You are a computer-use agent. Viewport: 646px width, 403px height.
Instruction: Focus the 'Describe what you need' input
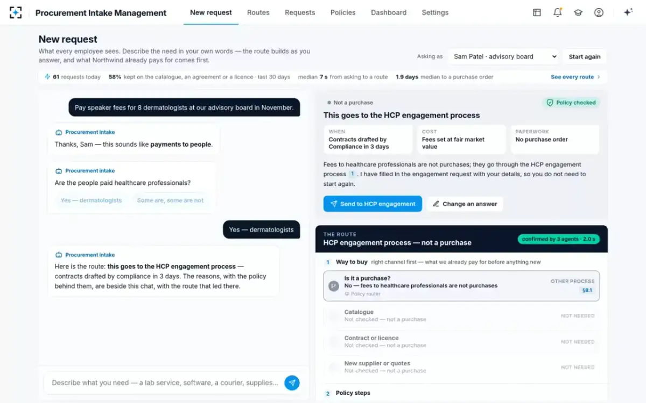point(166,383)
